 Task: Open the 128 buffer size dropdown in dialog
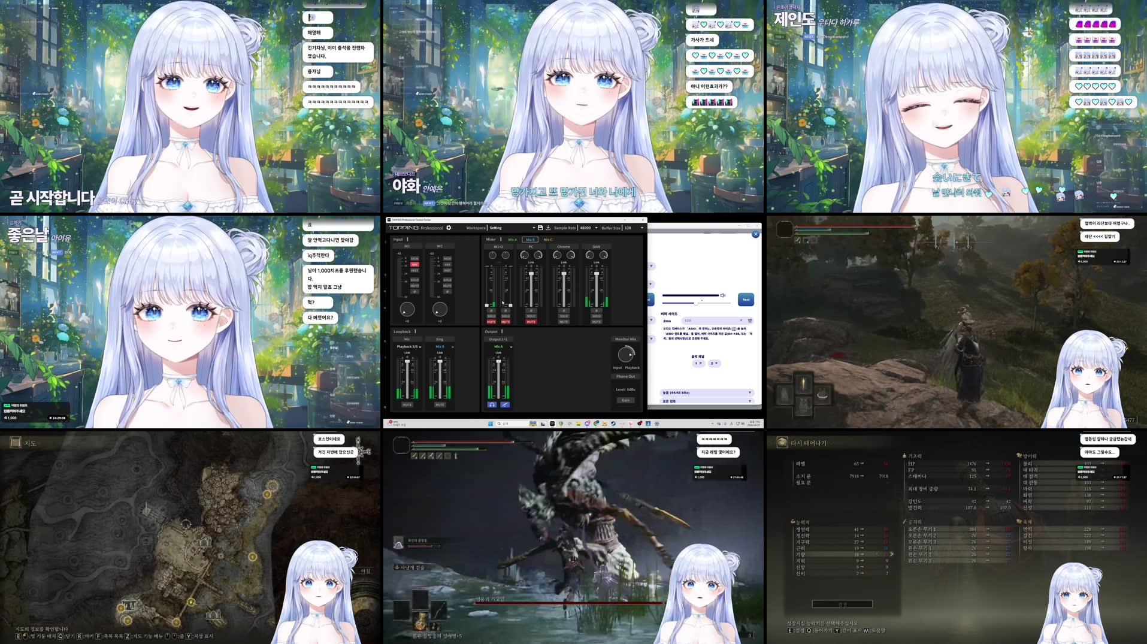click(713, 321)
